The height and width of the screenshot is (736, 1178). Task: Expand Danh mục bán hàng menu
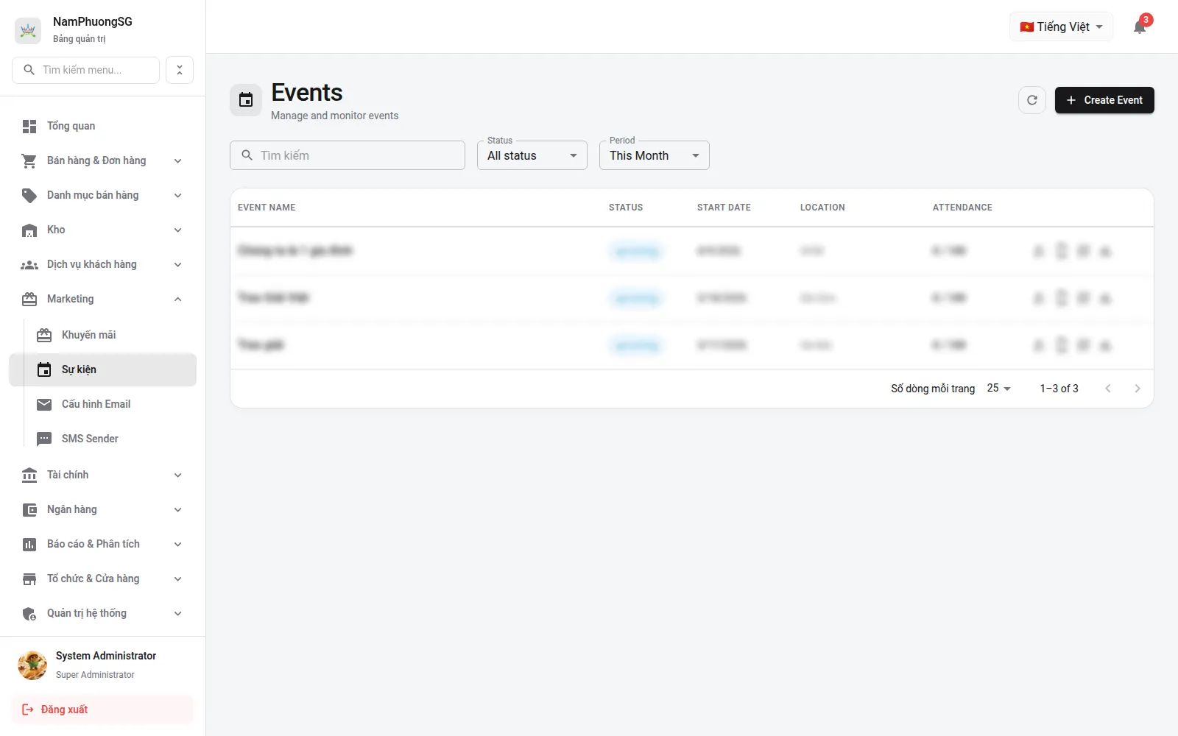[102, 195]
